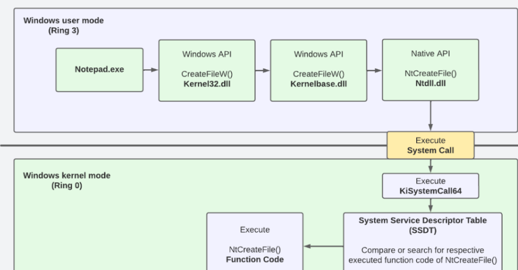Select the arrow between Kernel32.dll and Kernelbase.dll
Screen dimensions: 518x270
pos(262,70)
